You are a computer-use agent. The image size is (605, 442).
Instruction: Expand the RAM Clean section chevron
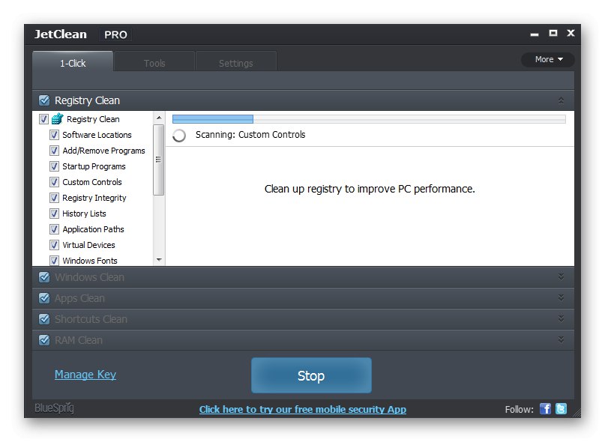[561, 339]
